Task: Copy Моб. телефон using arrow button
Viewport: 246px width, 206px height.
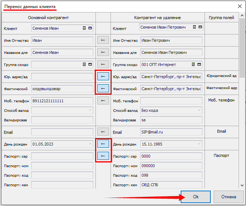Action: point(103,100)
